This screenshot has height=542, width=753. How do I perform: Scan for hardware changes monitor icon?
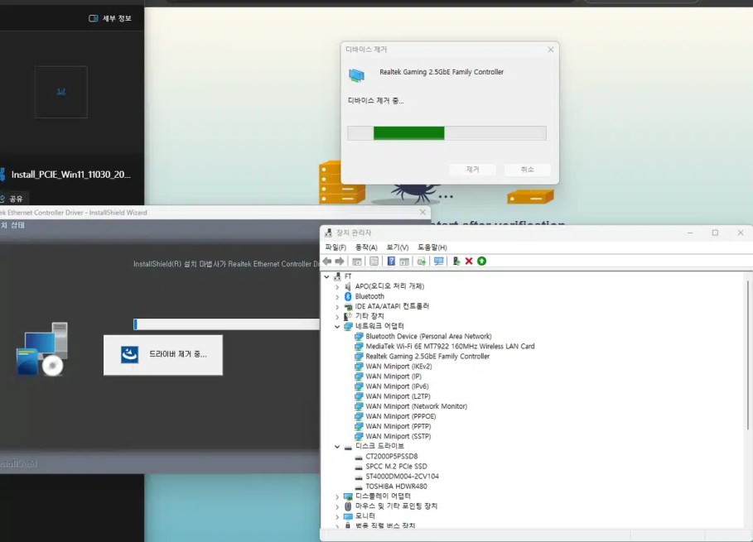[x=438, y=261]
